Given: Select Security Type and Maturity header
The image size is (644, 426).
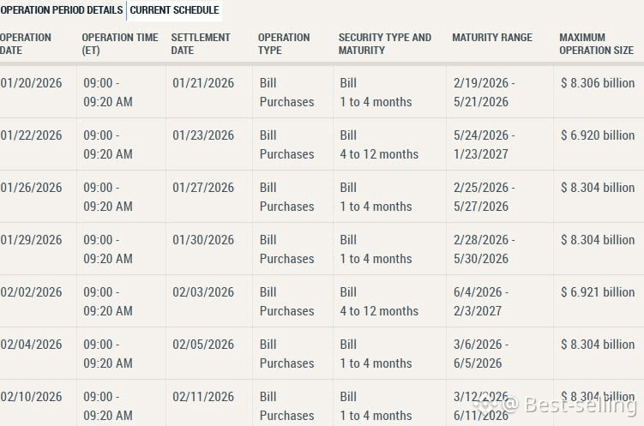Looking at the screenshot, I should pos(385,44).
